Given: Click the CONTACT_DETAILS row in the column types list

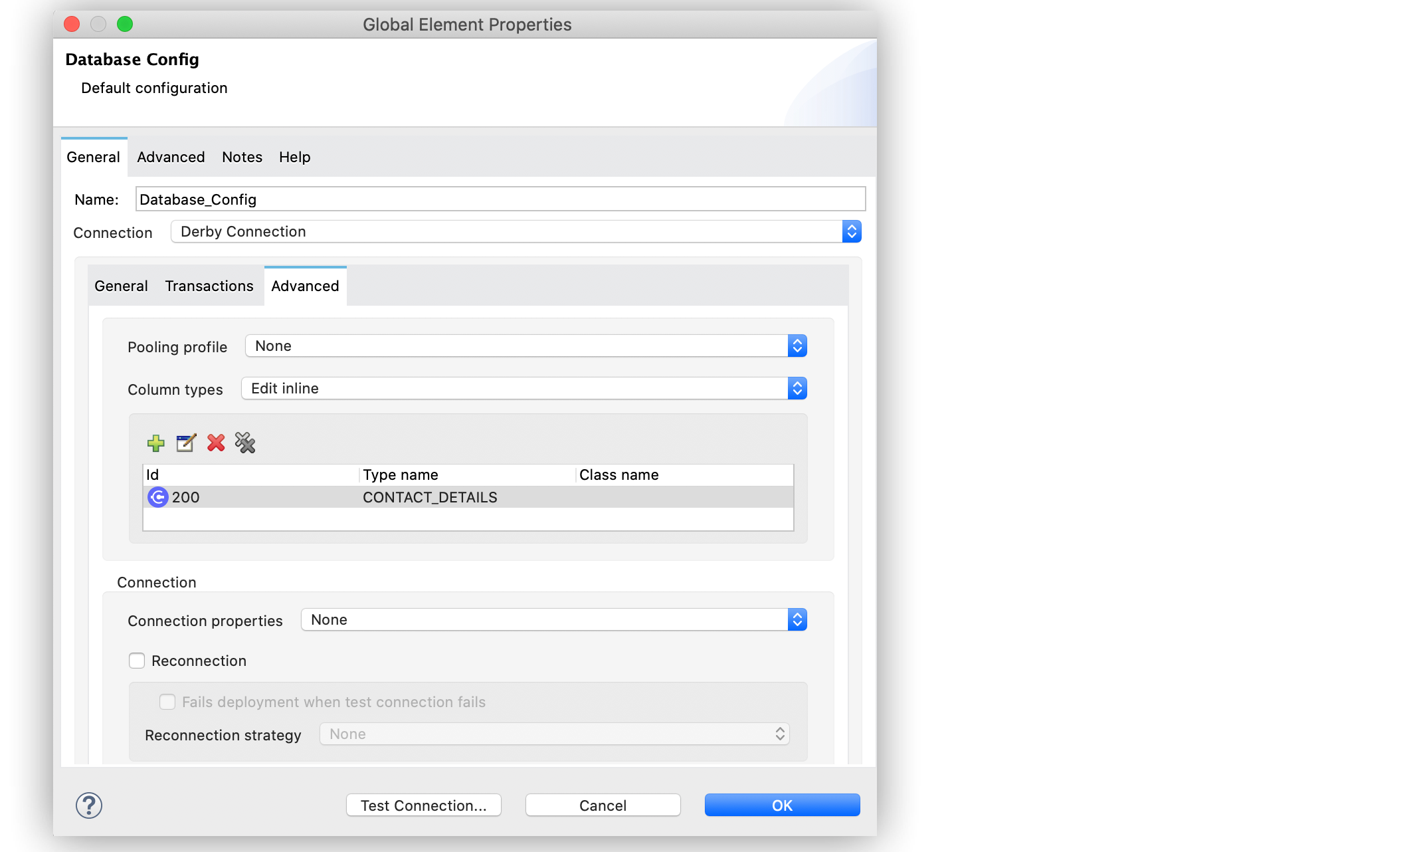Looking at the screenshot, I should coord(468,497).
